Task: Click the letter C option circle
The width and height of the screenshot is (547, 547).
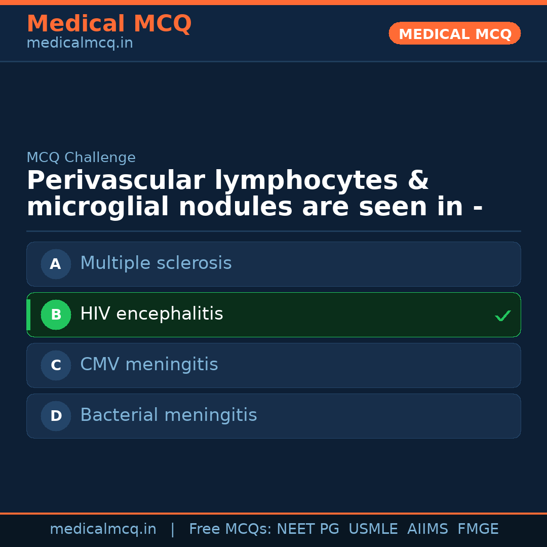Action: pyautogui.click(x=56, y=365)
